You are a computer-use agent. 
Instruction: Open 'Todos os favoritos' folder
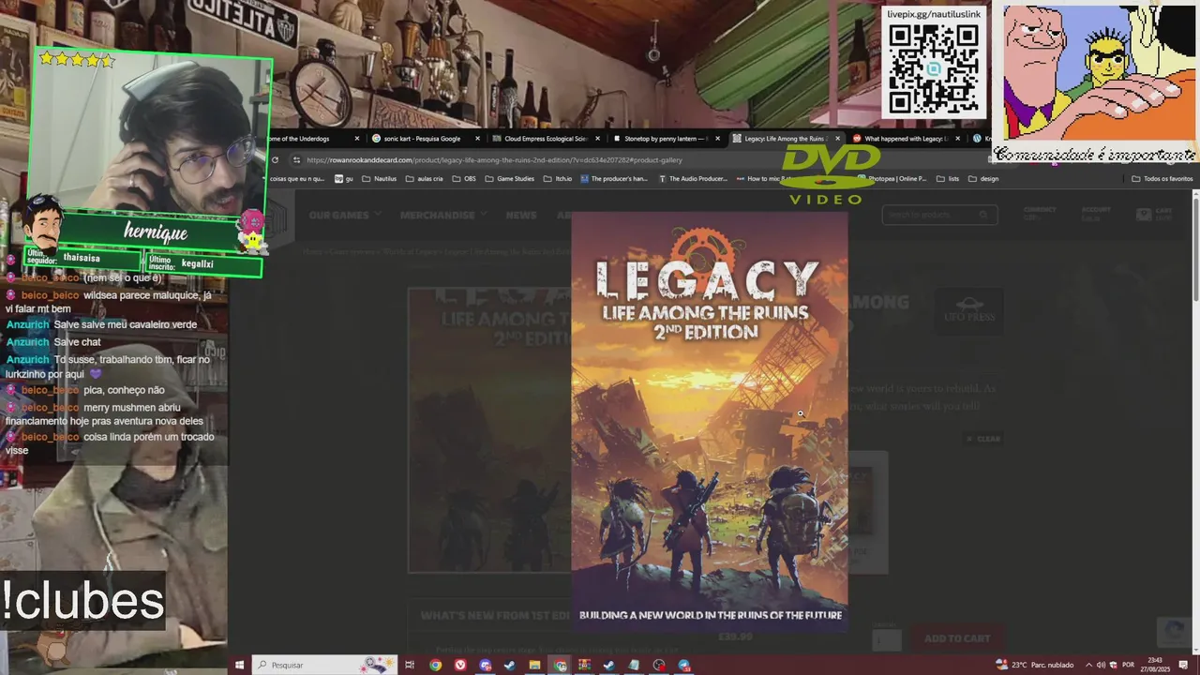[x=1162, y=178]
